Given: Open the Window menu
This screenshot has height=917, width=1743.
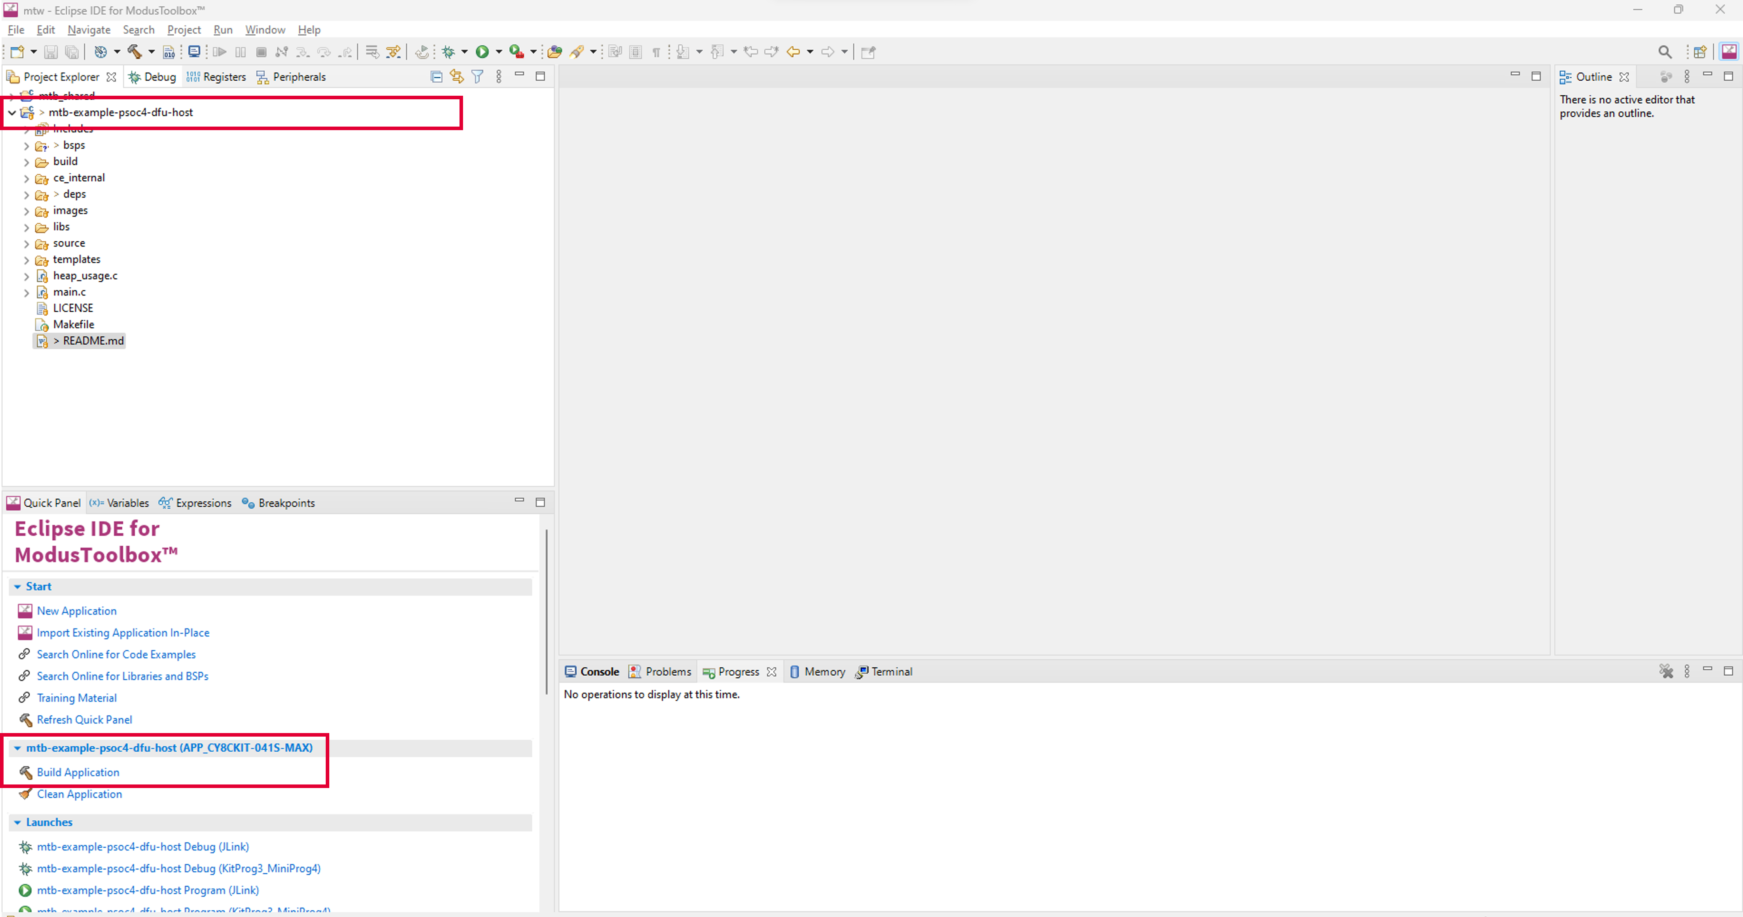Looking at the screenshot, I should click(264, 29).
